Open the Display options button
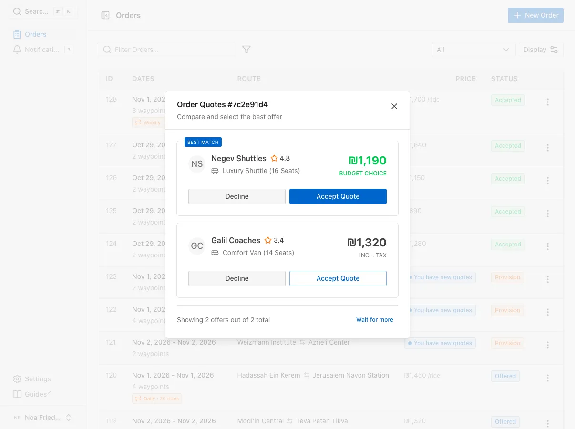Image resolution: width=575 pixels, height=429 pixels. 541,50
